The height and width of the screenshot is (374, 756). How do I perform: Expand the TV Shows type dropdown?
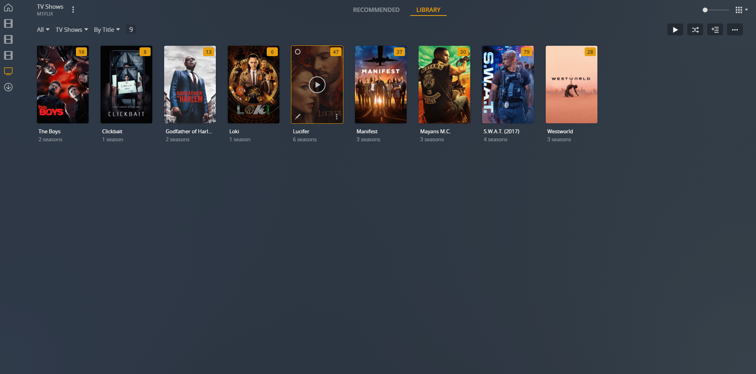(x=72, y=30)
